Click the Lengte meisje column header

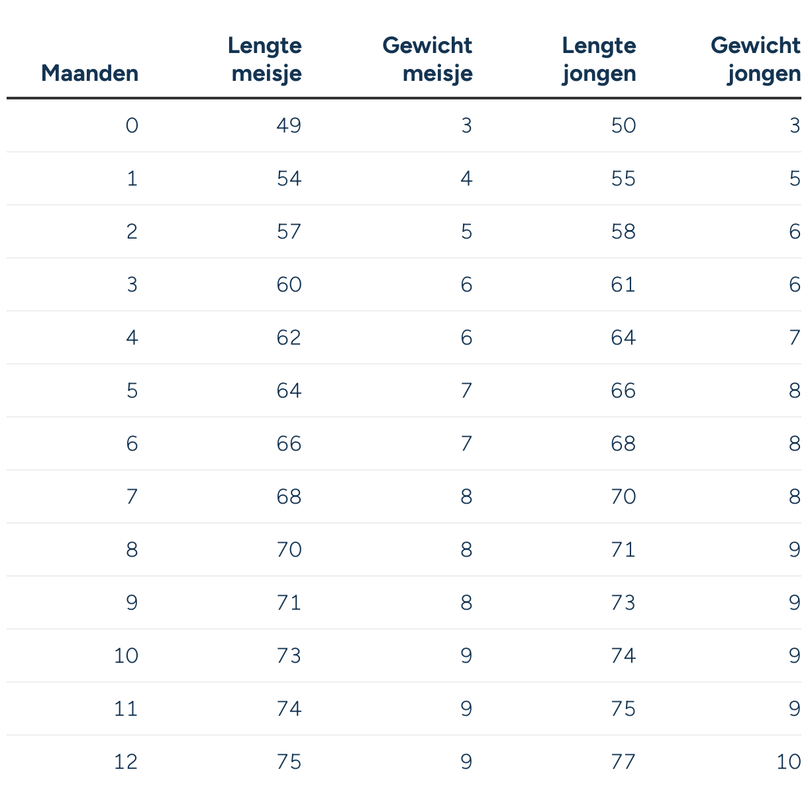[x=265, y=60]
